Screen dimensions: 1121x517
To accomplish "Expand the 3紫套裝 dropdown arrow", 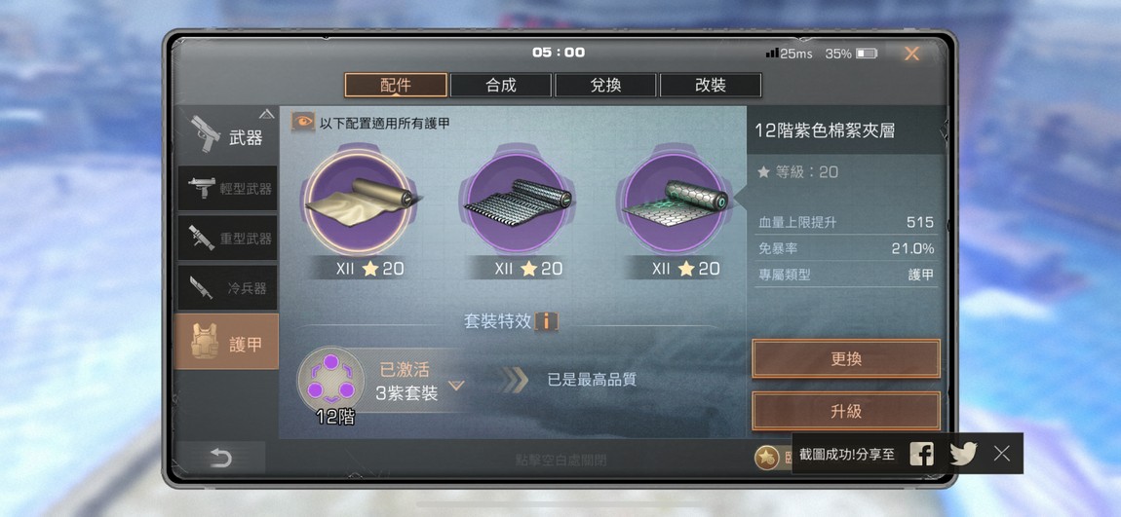I will [456, 386].
